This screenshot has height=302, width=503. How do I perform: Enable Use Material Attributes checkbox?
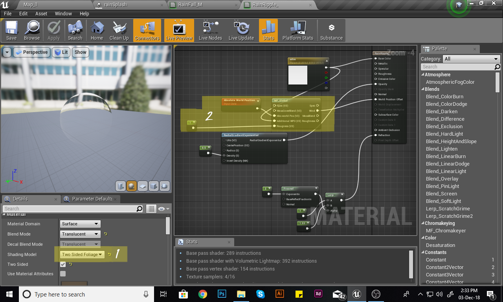point(63,274)
